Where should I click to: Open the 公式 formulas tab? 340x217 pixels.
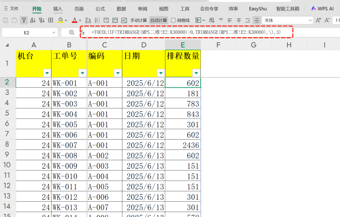(x=100, y=9)
